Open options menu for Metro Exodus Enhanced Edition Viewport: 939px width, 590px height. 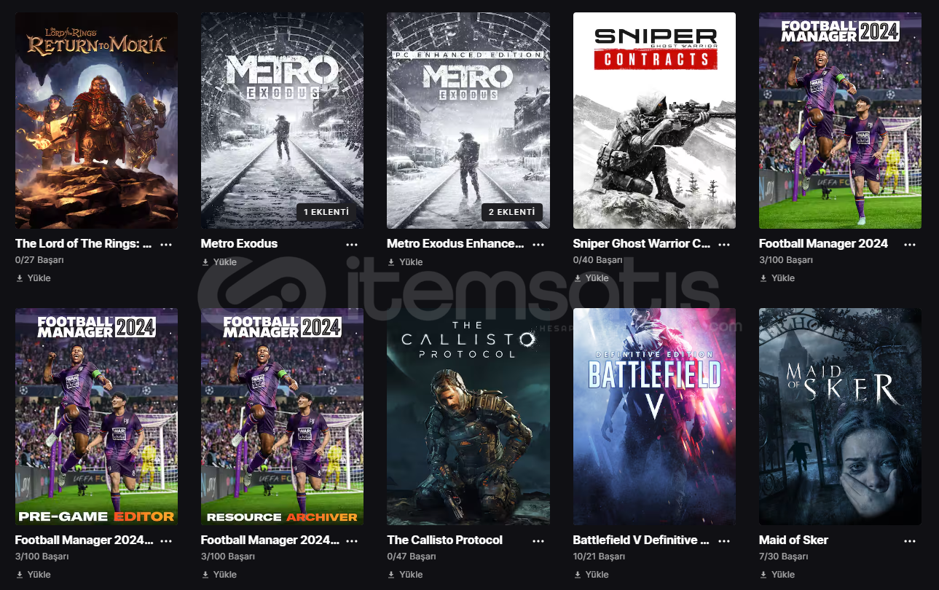[538, 244]
